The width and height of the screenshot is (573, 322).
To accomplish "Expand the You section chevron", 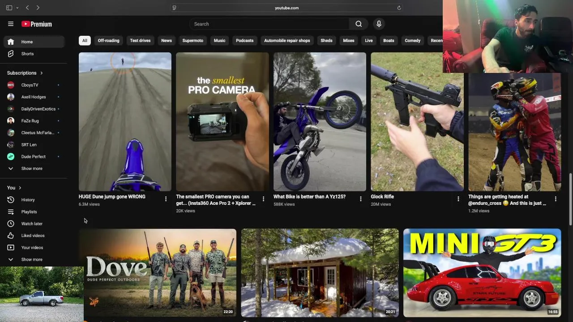I will [x=20, y=188].
